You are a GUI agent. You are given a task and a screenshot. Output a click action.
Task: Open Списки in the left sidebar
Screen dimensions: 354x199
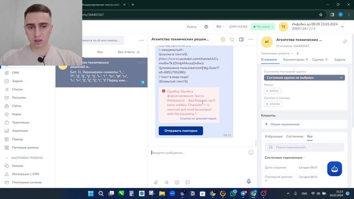coord(17,90)
